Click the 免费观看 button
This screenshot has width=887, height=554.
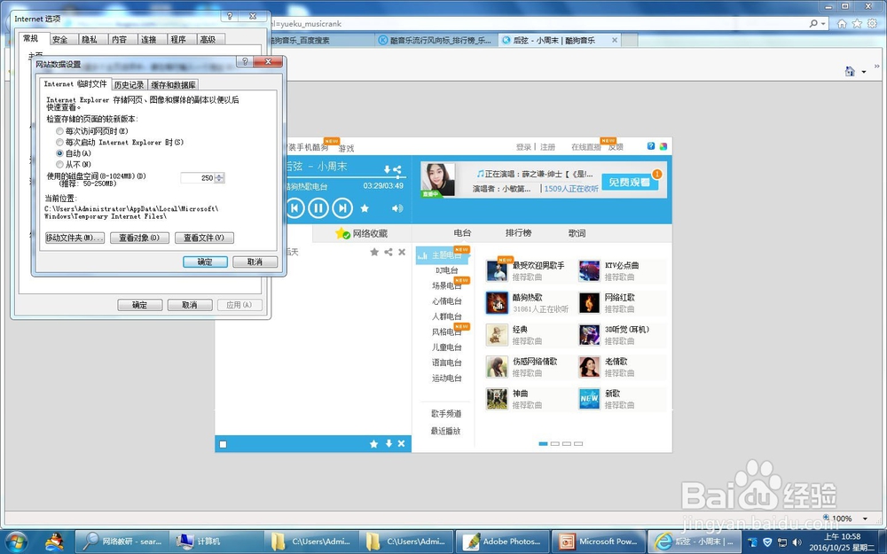click(630, 182)
